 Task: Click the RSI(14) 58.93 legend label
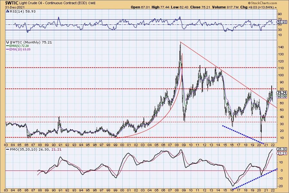pyautogui.click(x=22, y=12)
